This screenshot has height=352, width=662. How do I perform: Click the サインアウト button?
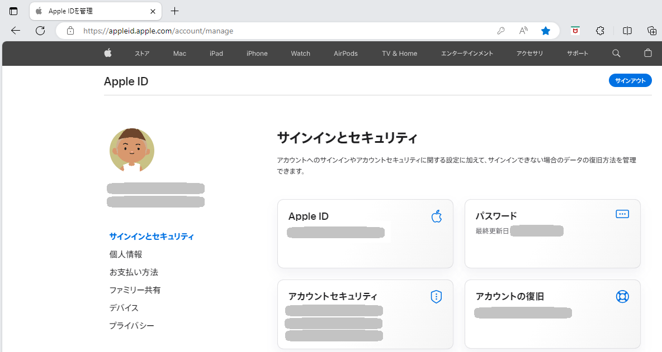(x=630, y=81)
